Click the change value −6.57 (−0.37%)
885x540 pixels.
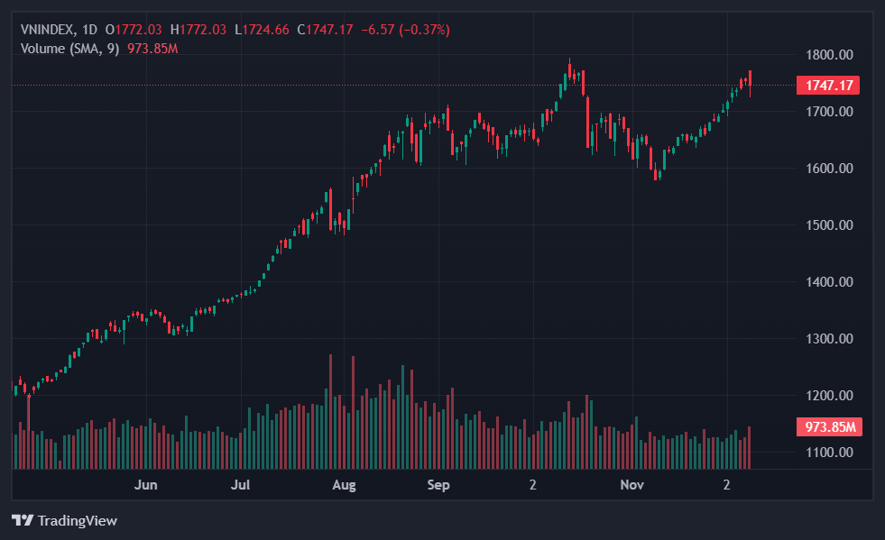coord(405,30)
